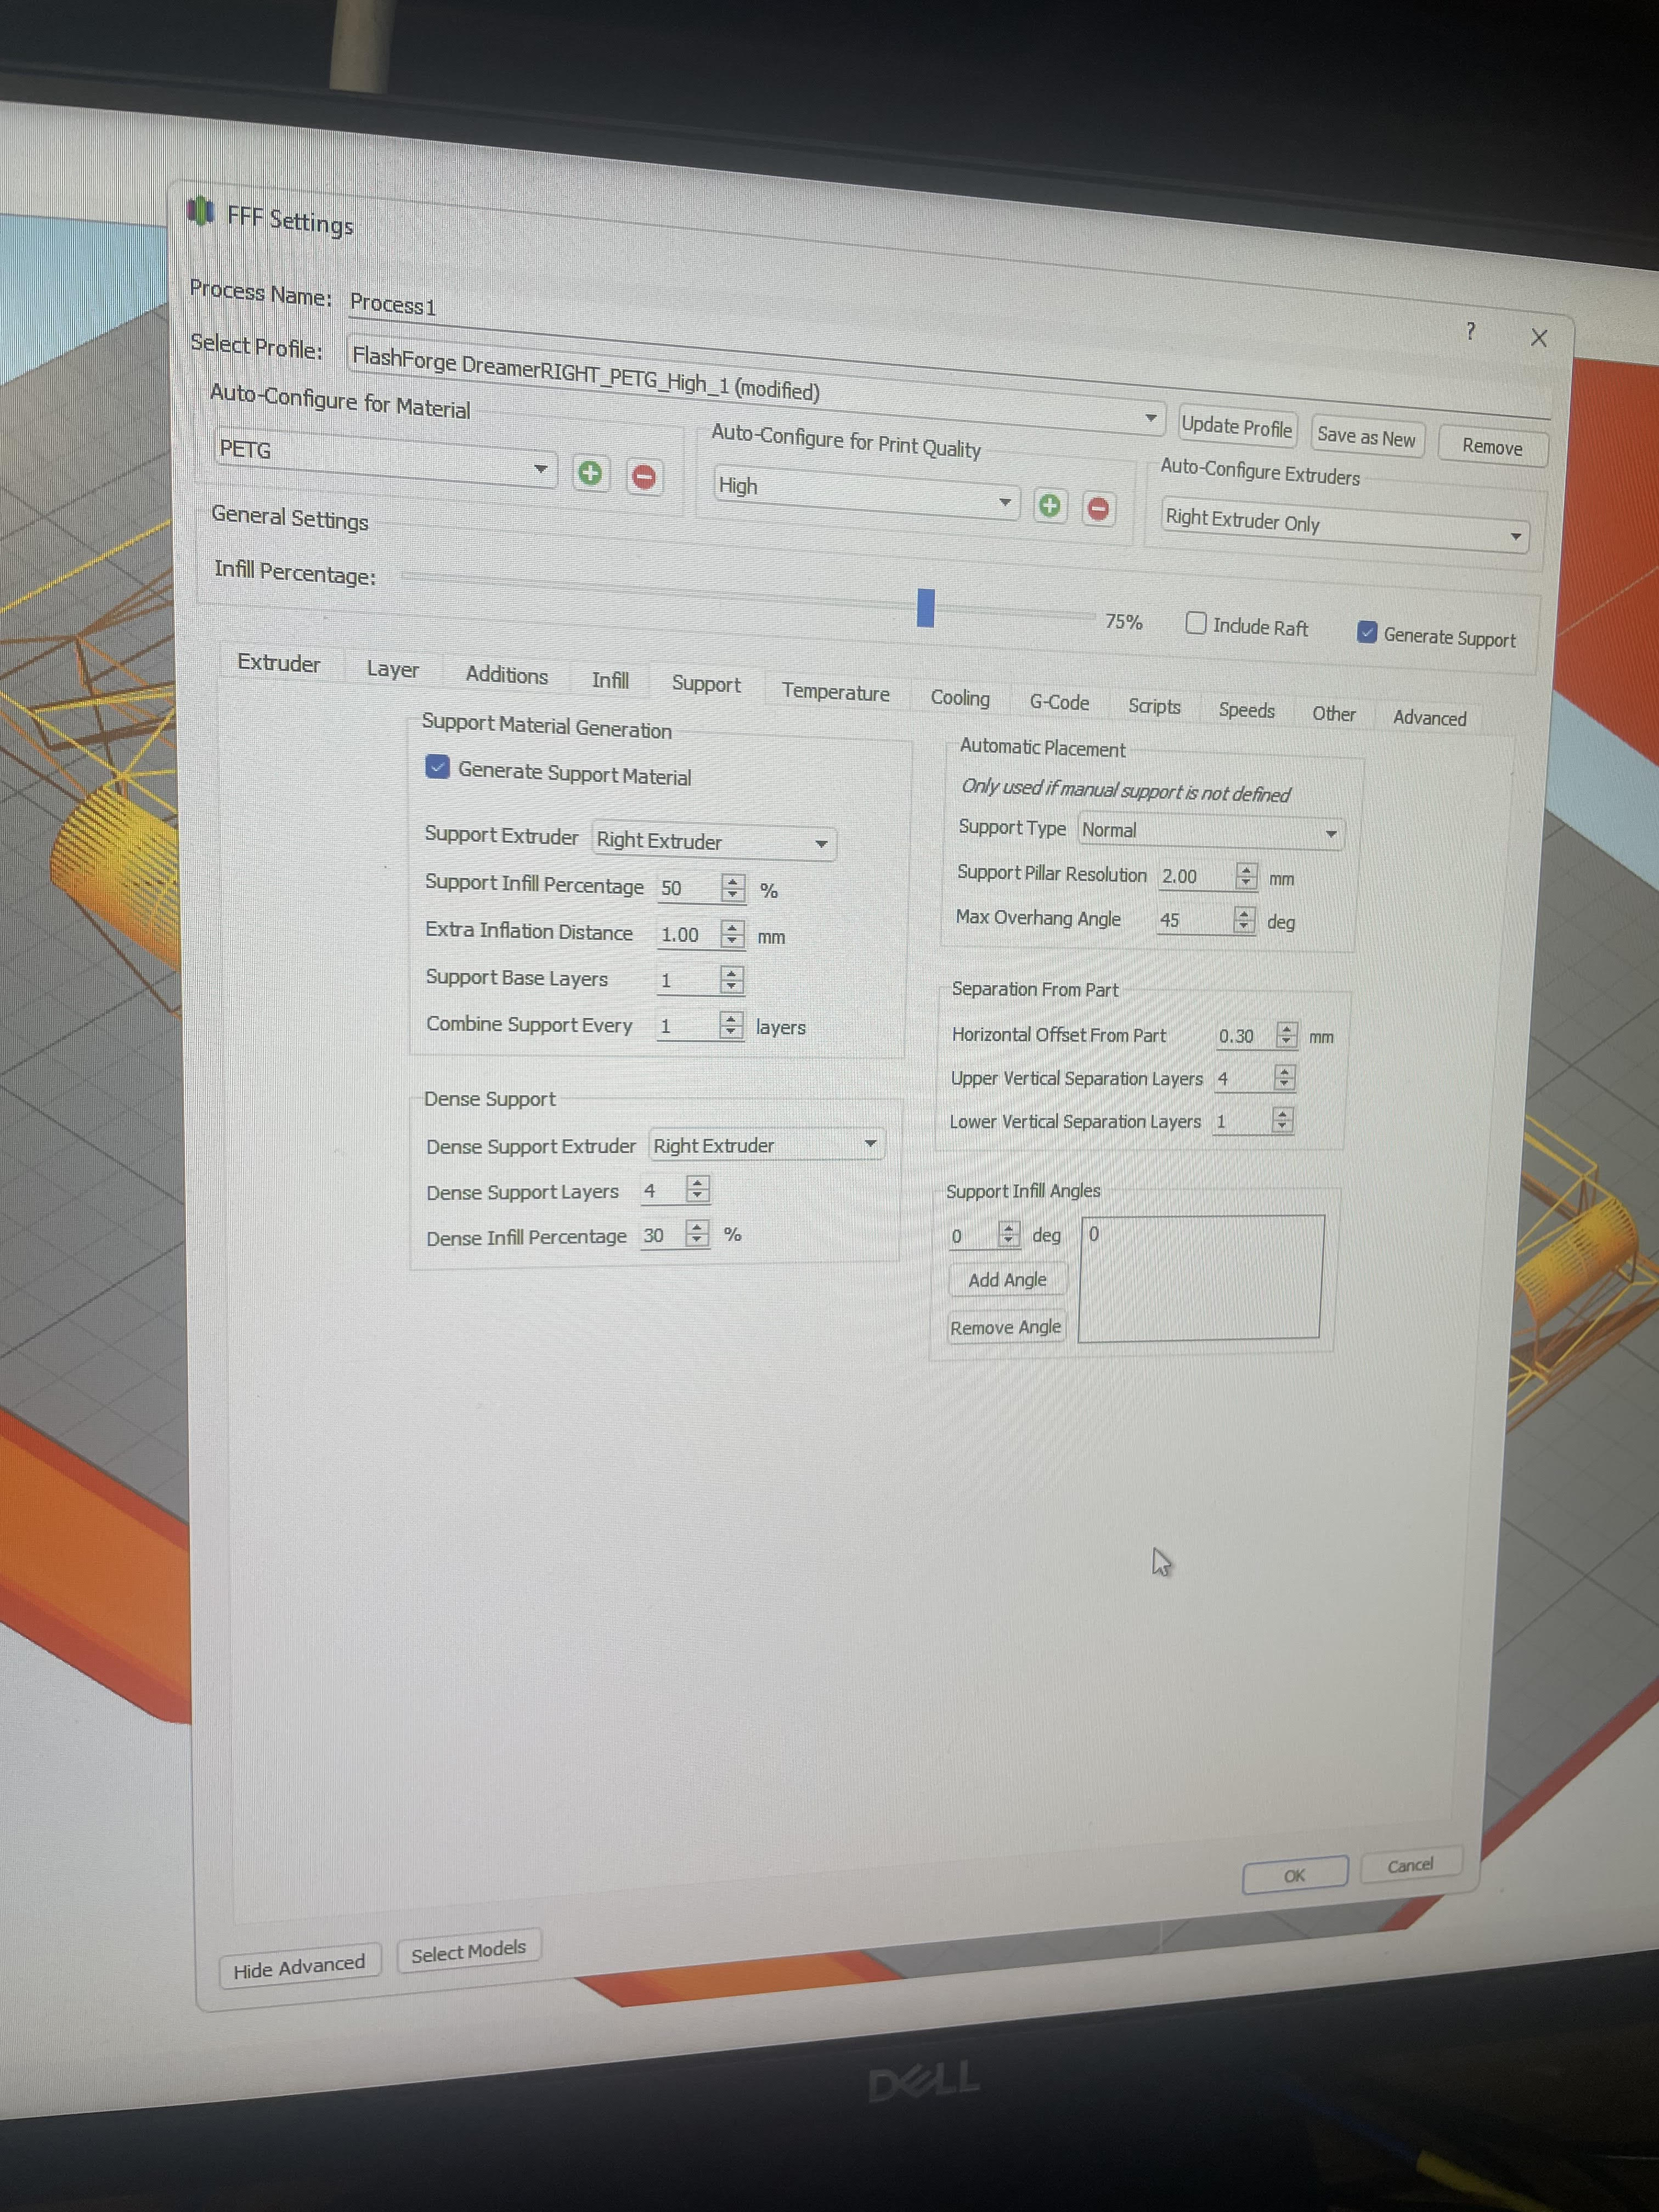Click the Support Pillar Resolution value field
The width and height of the screenshot is (1659, 2212).
coord(1196,876)
